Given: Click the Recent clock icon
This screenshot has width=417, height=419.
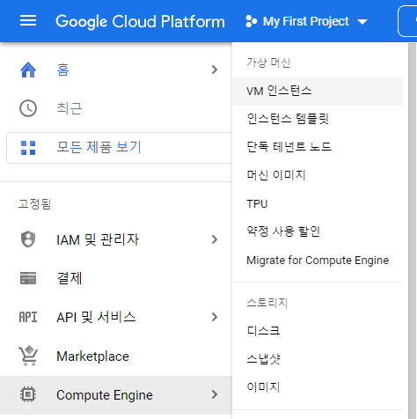Looking at the screenshot, I should (28, 108).
